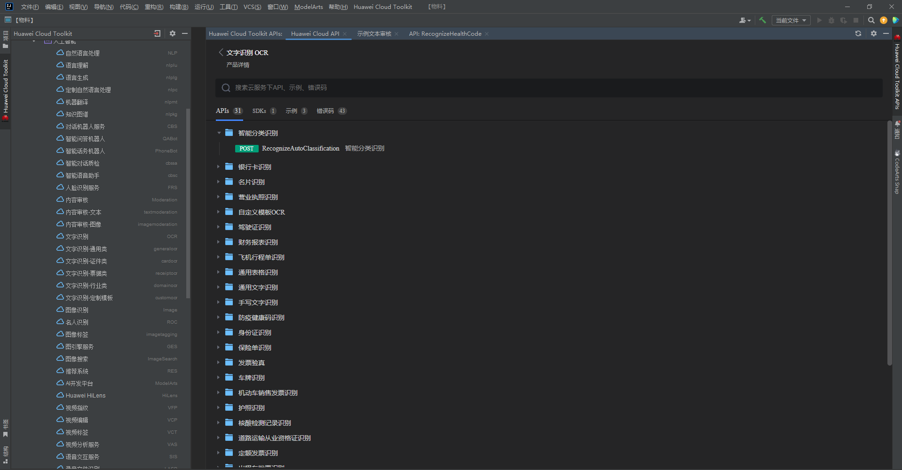Expand the 自定义模板OCR folder
Viewport: 902px width, 470px height.
tap(219, 212)
